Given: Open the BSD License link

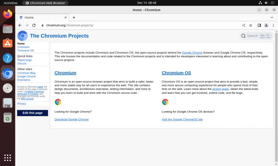Looking at the screenshot, I should point(27,99).
